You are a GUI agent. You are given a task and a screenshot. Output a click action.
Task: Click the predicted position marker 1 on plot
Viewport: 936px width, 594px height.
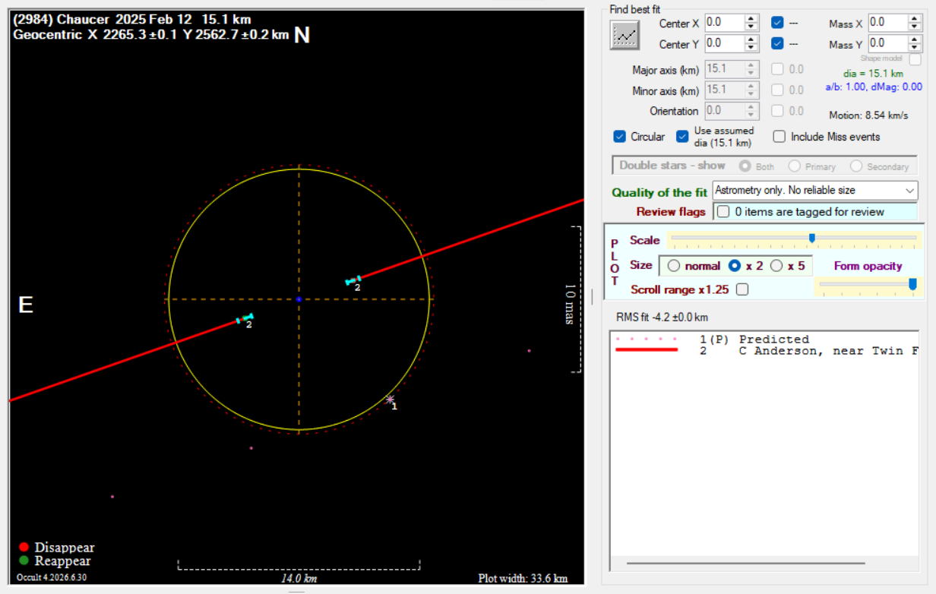point(391,400)
